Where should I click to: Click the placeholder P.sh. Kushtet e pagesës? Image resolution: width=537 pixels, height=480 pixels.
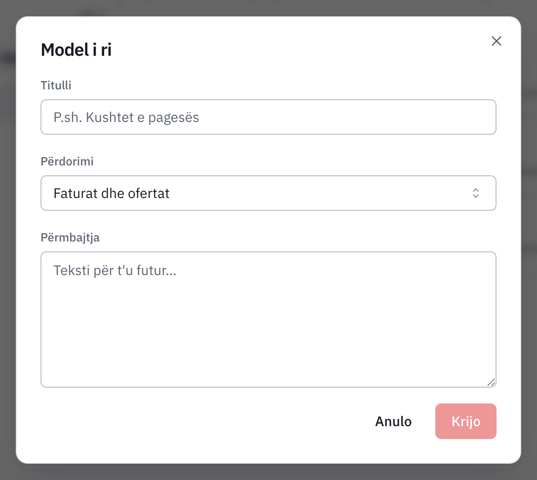pos(126,118)
